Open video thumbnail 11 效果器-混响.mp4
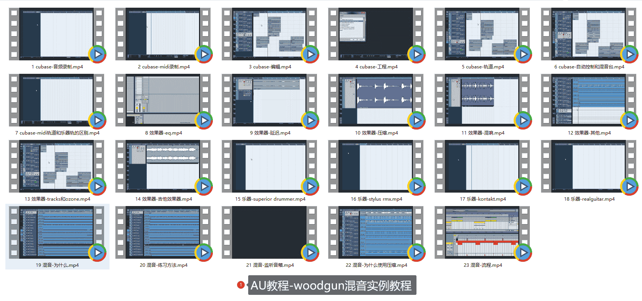 click(x=483, y=100)
